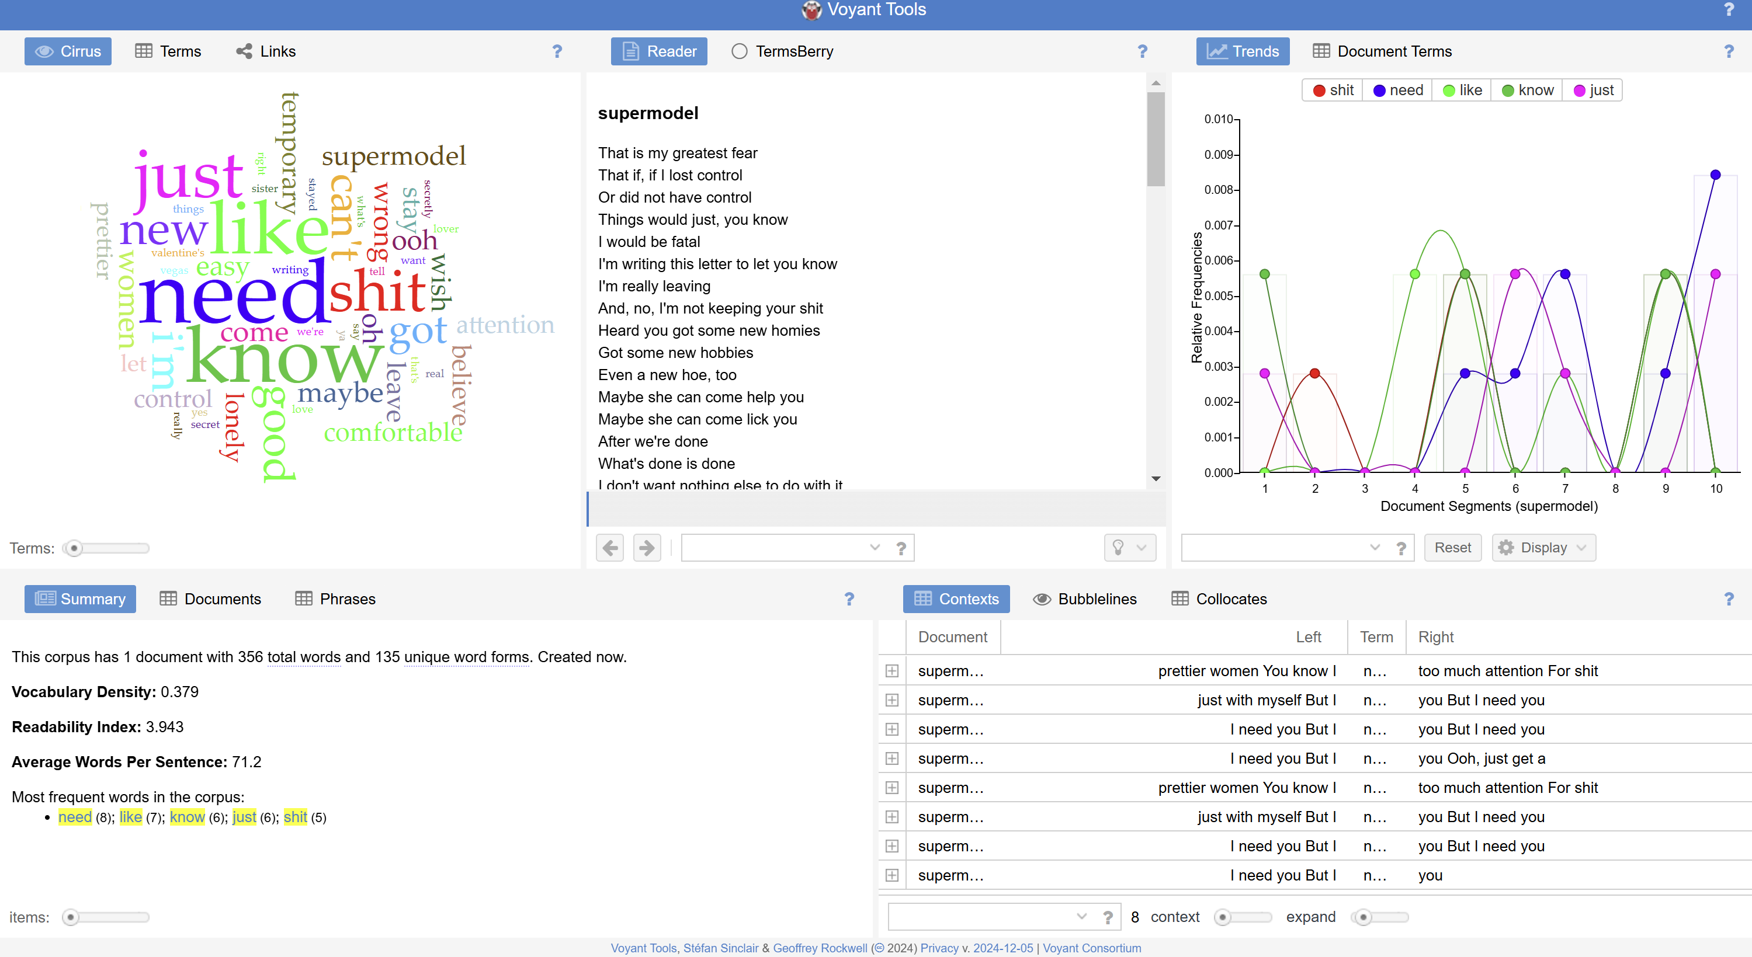Open help for the Trends panel
Viewport: 1752px width, 957px height.
point(1728,51)
